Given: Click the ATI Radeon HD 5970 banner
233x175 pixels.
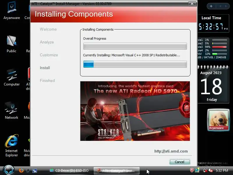Looking at the screenshot, I should [135, 111].
